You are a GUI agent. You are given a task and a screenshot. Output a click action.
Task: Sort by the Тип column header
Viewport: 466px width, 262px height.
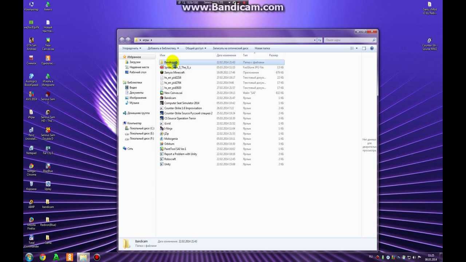tap(245, 55)
